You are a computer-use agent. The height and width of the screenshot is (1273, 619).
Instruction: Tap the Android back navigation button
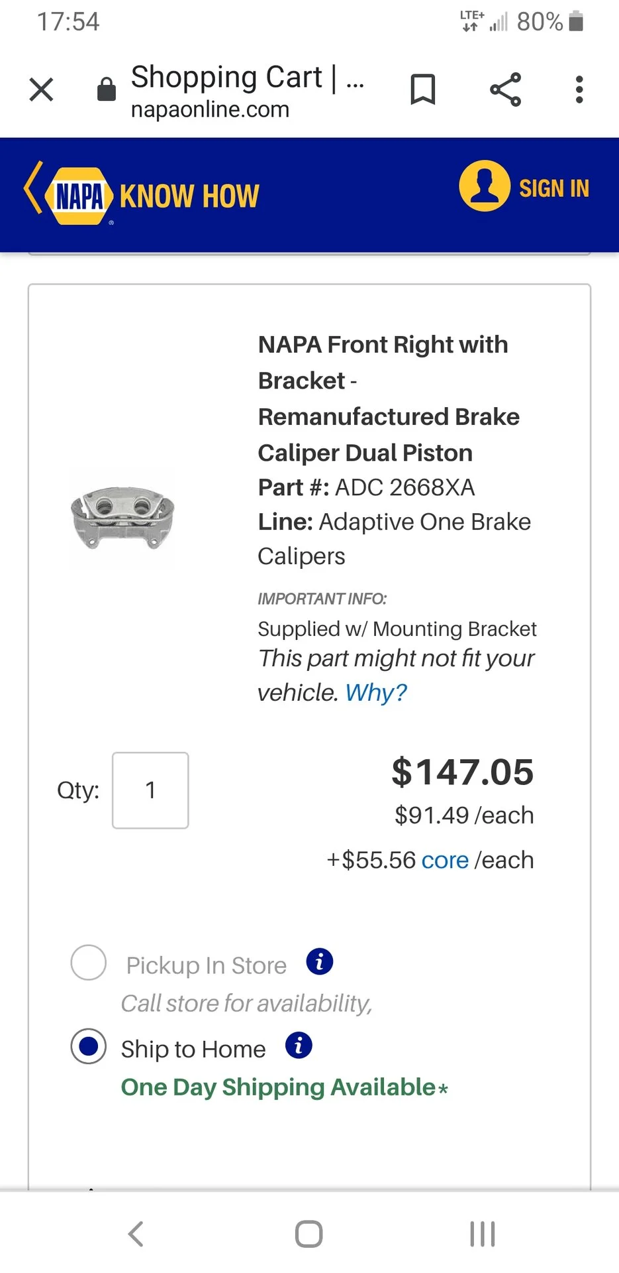tap(136, 1234)
